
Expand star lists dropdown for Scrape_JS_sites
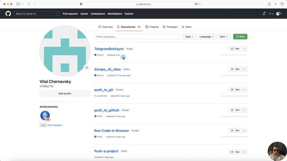point(244,69)
